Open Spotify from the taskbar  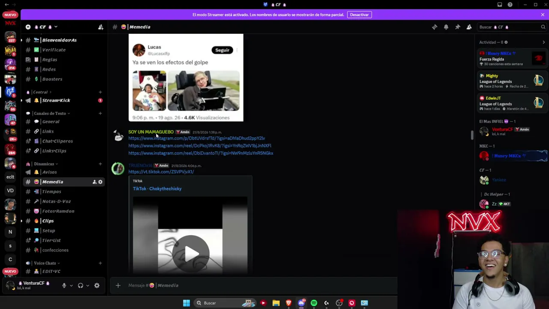pyautogui.click(x=314, y=303)
